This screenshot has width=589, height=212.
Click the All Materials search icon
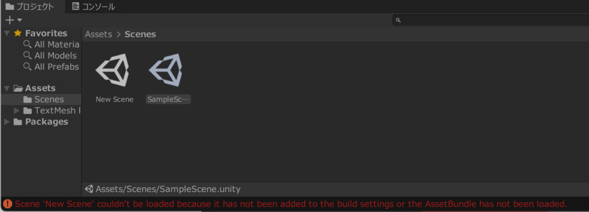(28, 44)
